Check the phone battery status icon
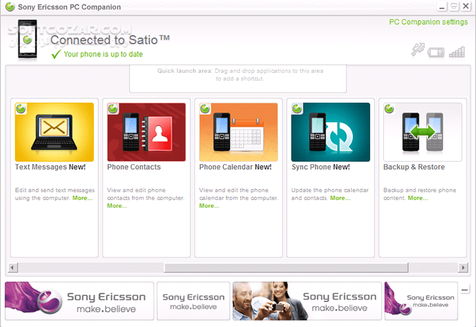Image resolution: width=476 pixels, height=327 pixels. pyautogui.click(x=437, y=52)
